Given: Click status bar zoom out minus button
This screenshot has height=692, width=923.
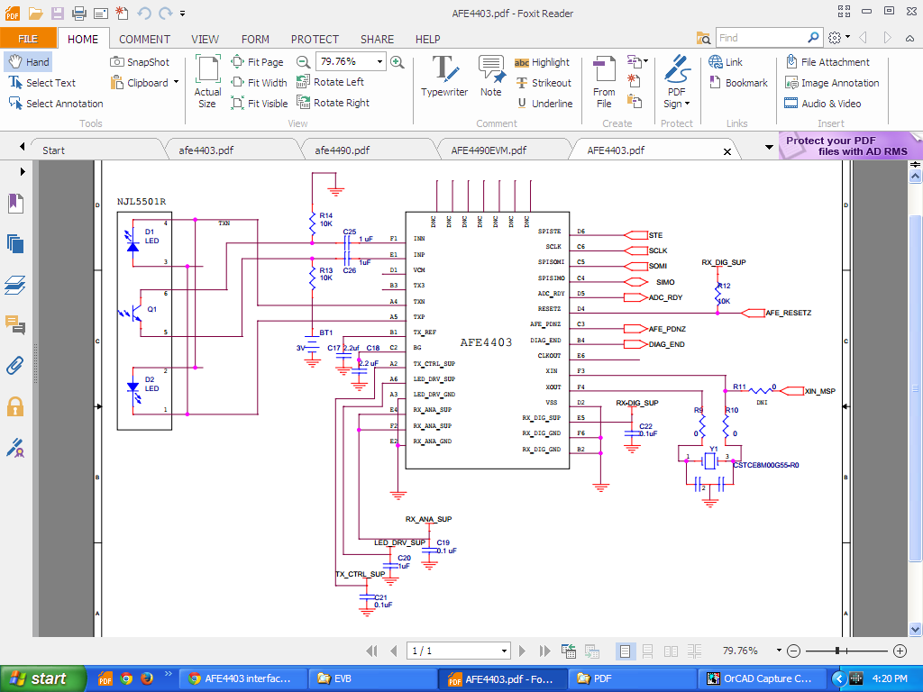Looking at the screenshot, I should tap(793, 651).
